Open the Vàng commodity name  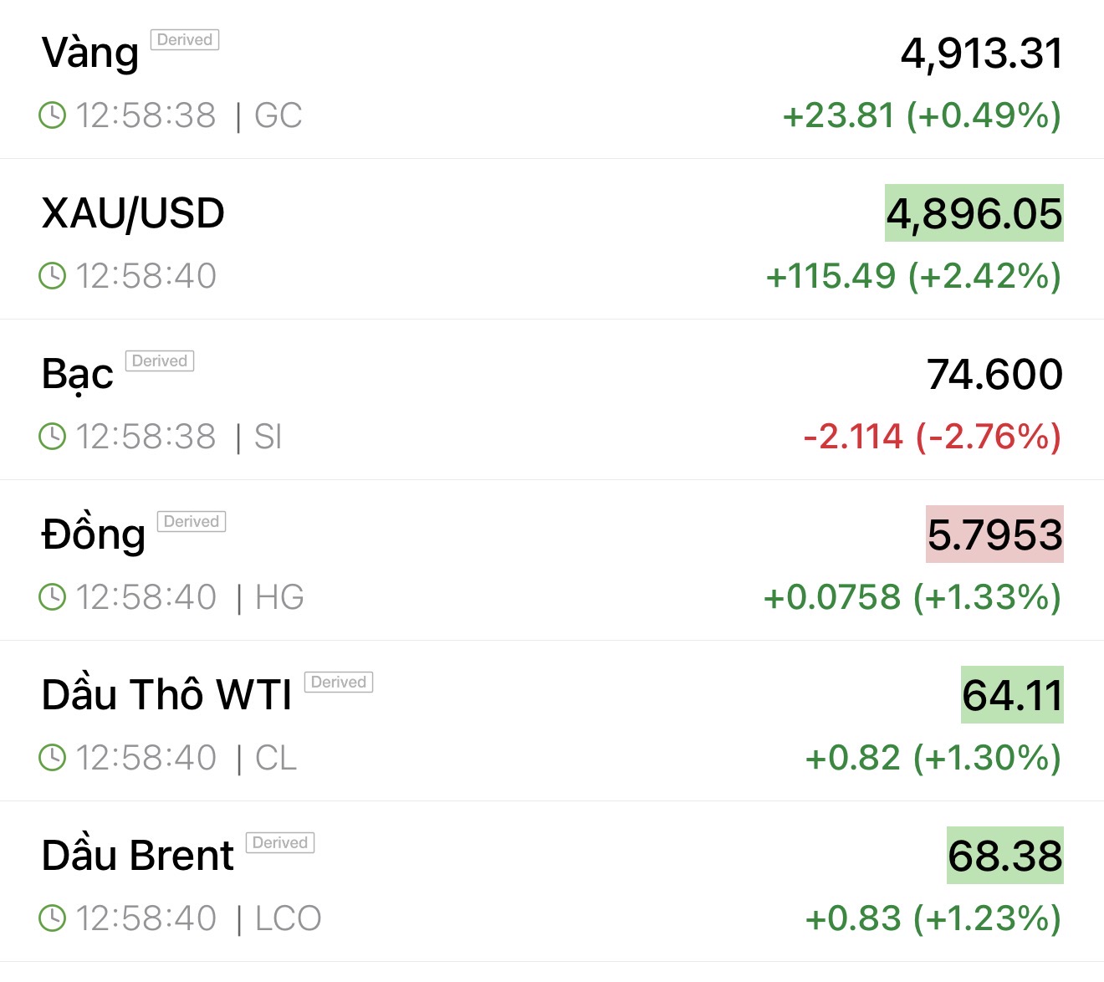90,54
